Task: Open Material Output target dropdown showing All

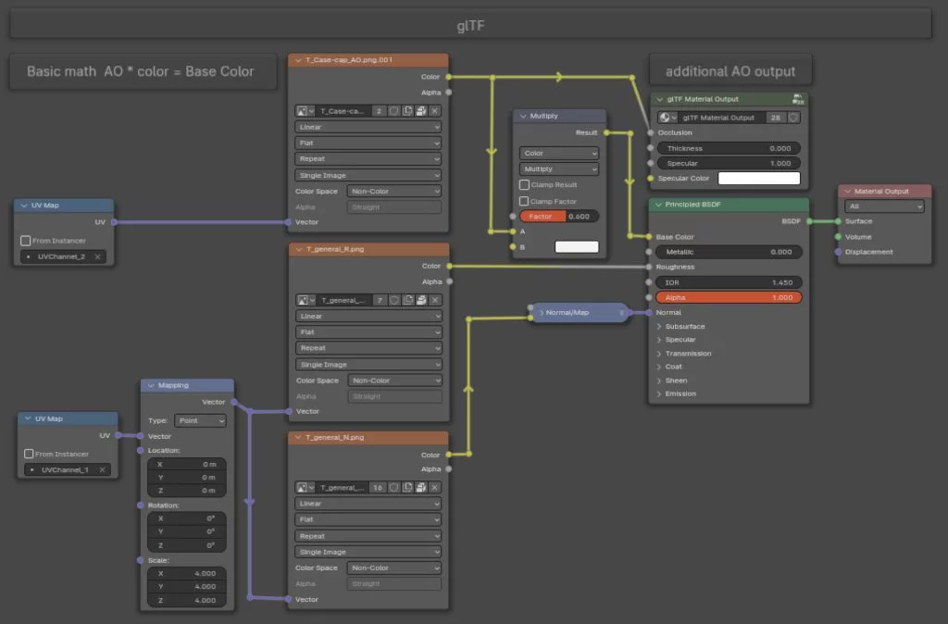Action: click(x=883, y=206)
